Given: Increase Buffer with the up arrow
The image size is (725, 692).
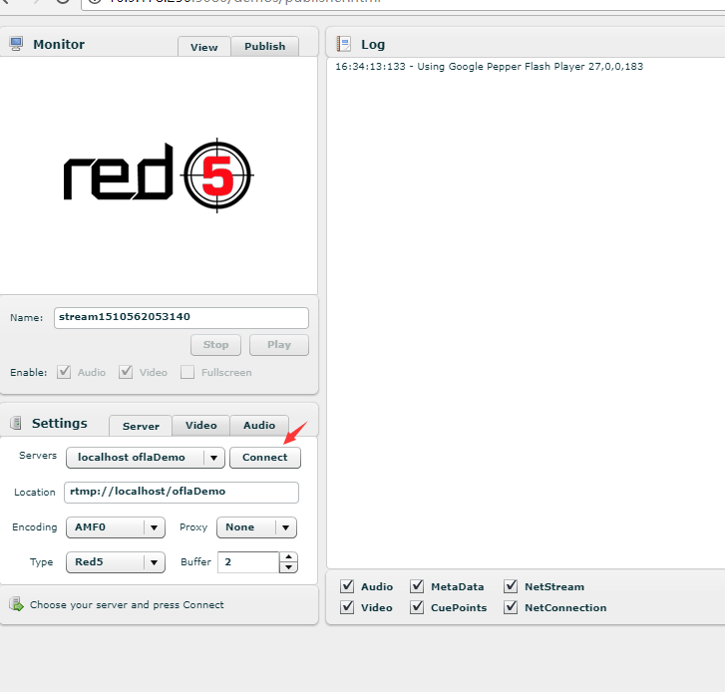Looking at the screenshot, I should 288,557.
